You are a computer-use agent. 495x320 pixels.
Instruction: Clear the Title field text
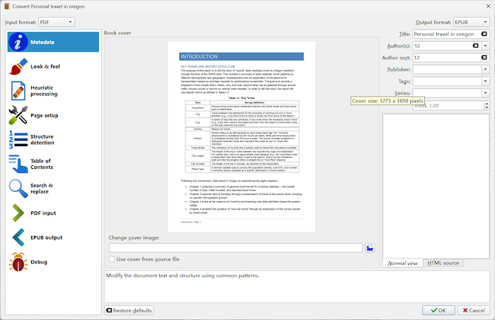click(484, 34)
